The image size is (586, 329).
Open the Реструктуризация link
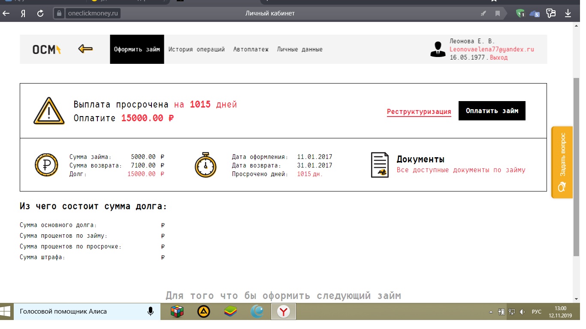(419, 112)
